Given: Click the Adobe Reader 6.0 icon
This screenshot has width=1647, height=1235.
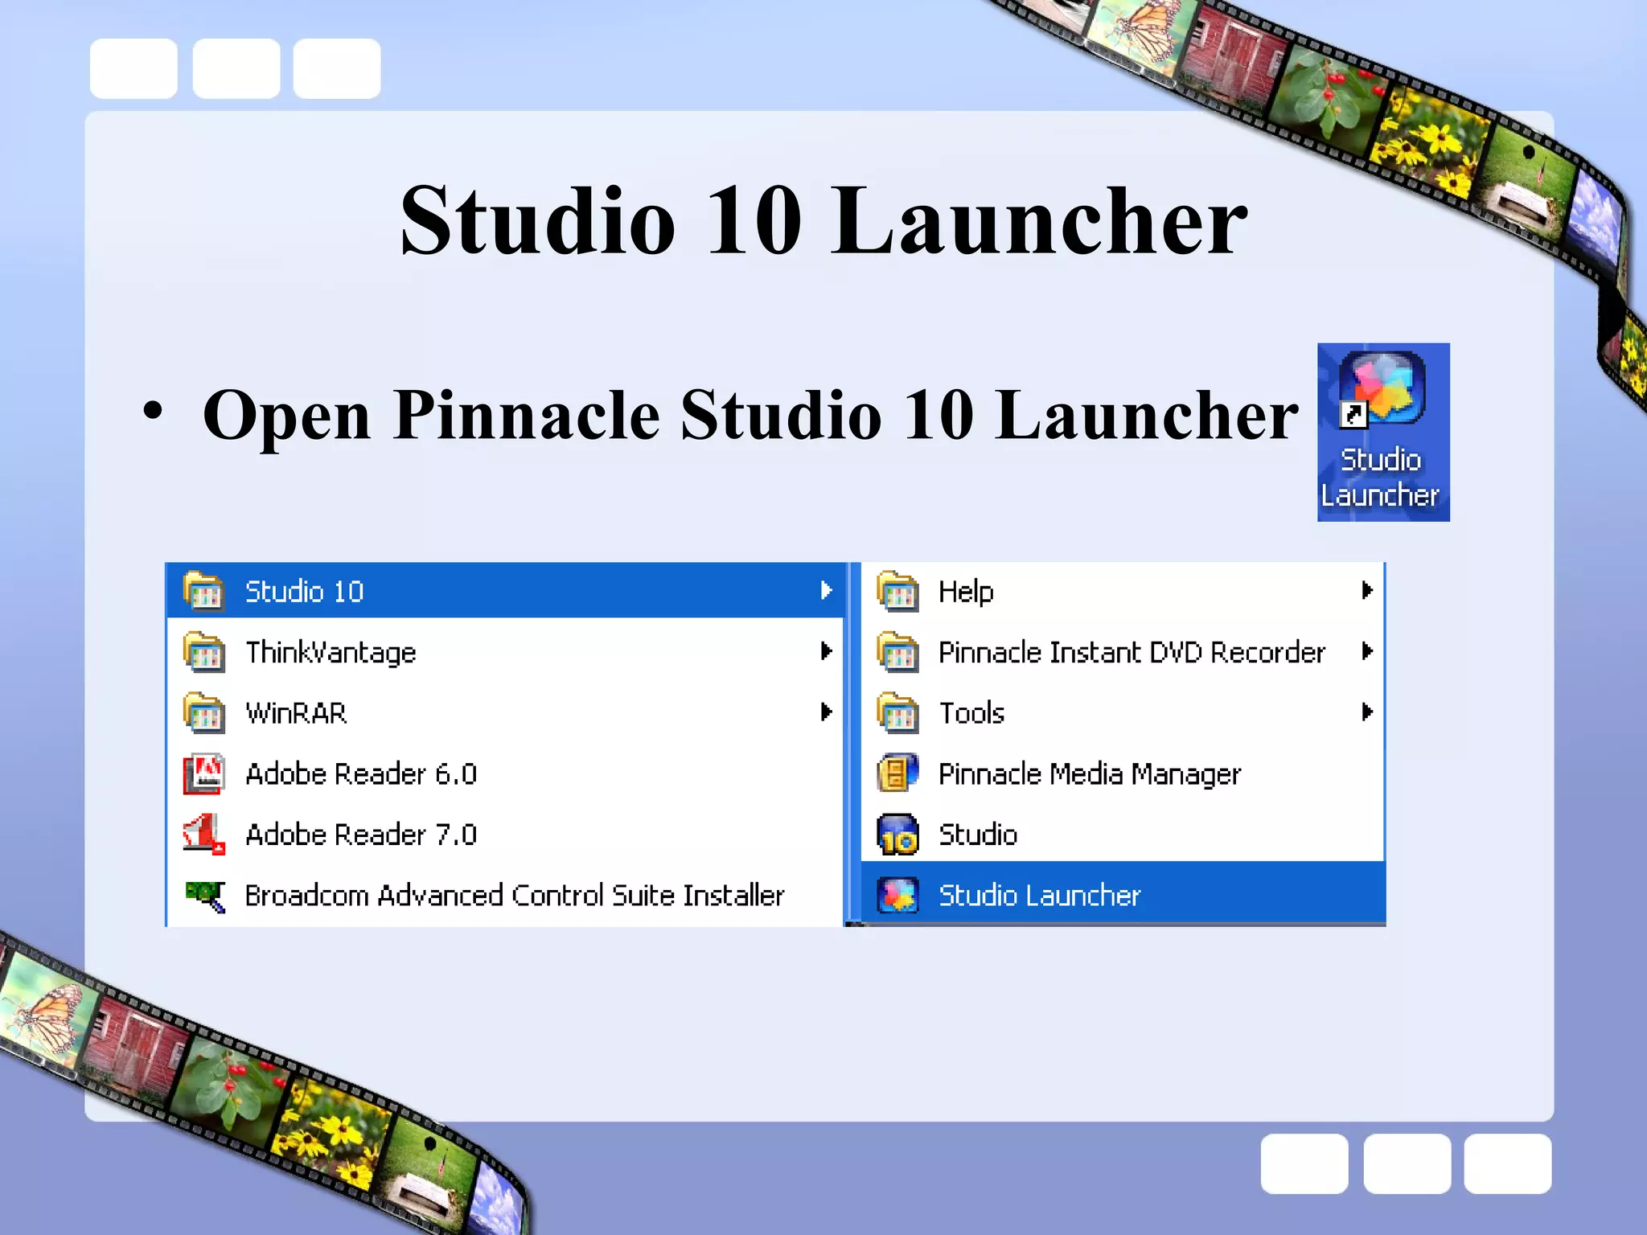Looking at the screenshot, I should (203, 774).
